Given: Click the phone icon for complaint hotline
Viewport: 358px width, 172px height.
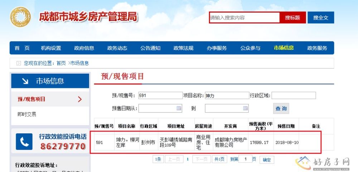Looking at the screenshot, I should pos(24,142).
